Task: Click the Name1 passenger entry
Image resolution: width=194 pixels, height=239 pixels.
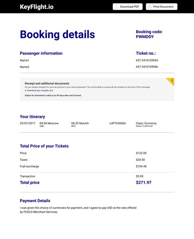Action: point(25,60)
